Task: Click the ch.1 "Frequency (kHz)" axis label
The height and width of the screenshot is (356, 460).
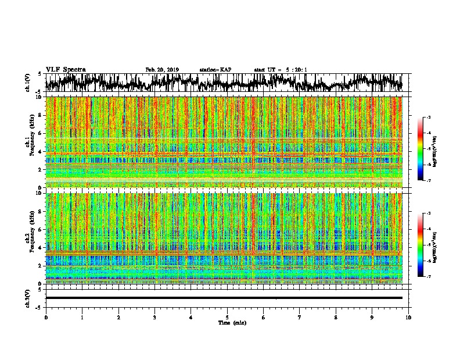Action: pyautogui.click(x=33, y=135)
